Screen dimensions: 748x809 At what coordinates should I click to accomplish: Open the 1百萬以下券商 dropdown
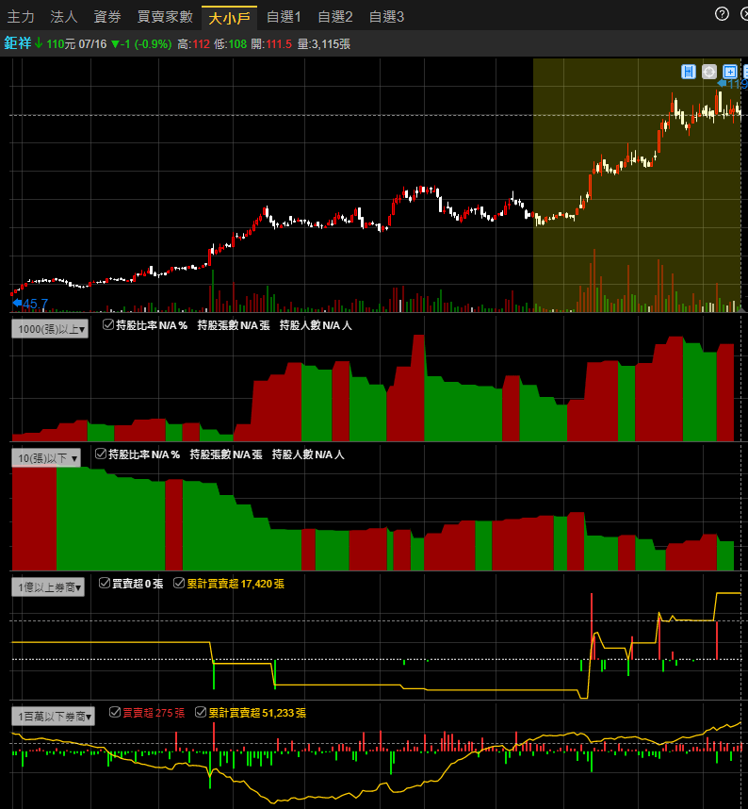click(54, 717)
